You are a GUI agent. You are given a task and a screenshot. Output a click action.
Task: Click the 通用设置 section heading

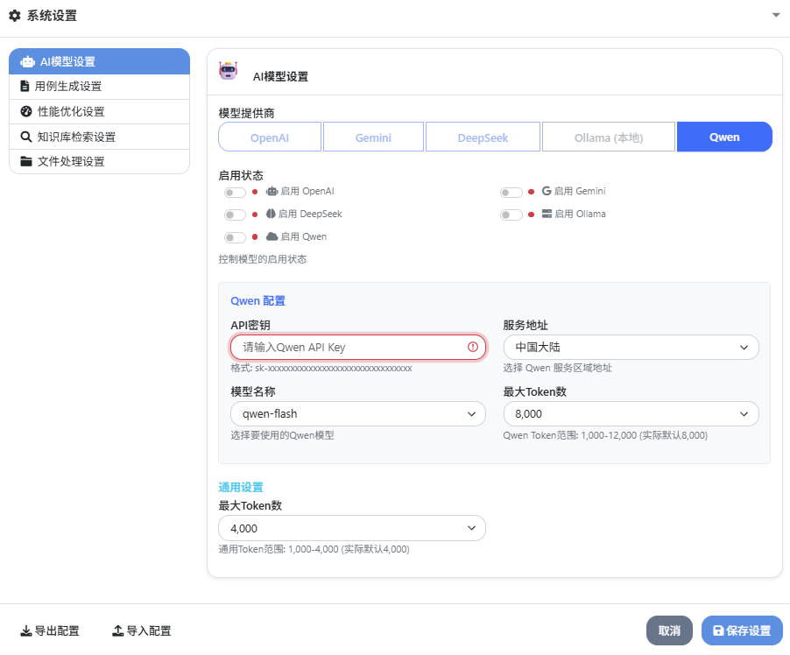pos(241,487)
